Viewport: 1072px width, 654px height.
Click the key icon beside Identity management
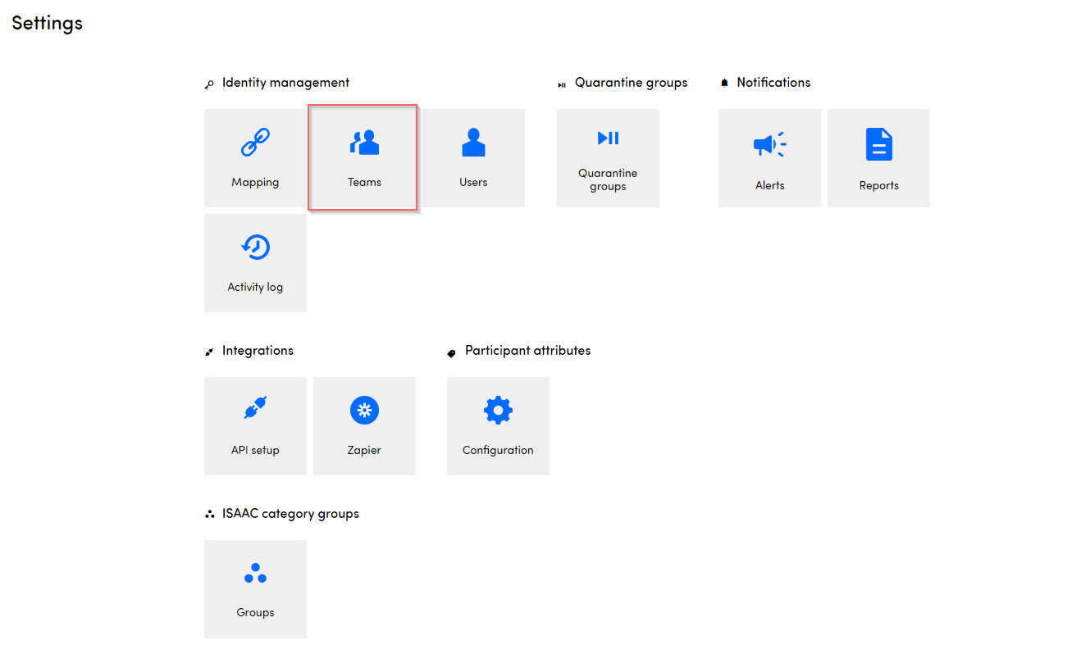pos(209,84)
